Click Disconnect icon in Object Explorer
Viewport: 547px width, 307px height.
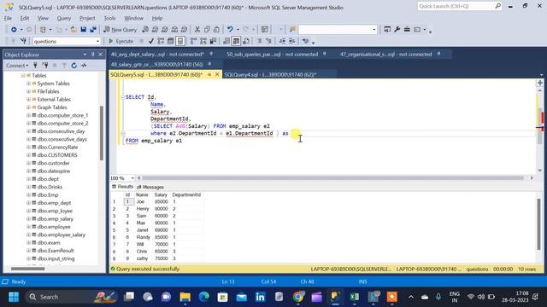45,66
